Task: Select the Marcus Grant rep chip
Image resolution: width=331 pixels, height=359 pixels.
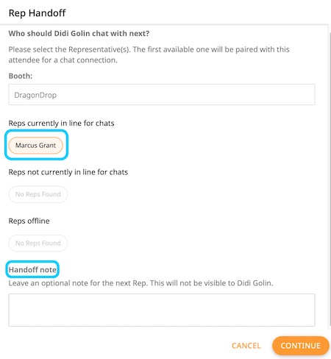Action: [36, 145]
